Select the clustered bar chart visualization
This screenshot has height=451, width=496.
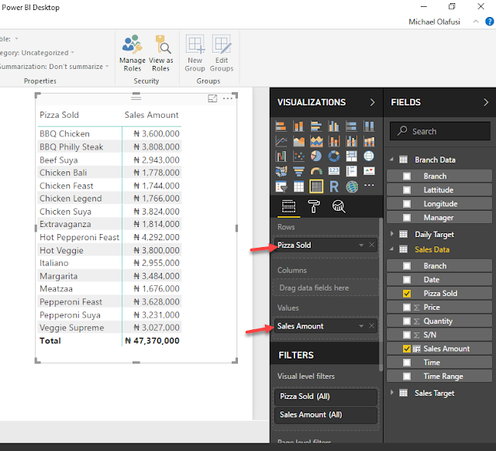coord(316,126)
